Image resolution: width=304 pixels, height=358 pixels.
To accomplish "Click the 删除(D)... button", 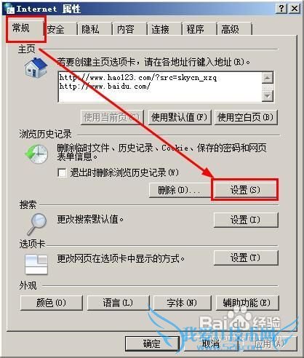I will click(x=179, y=190).
